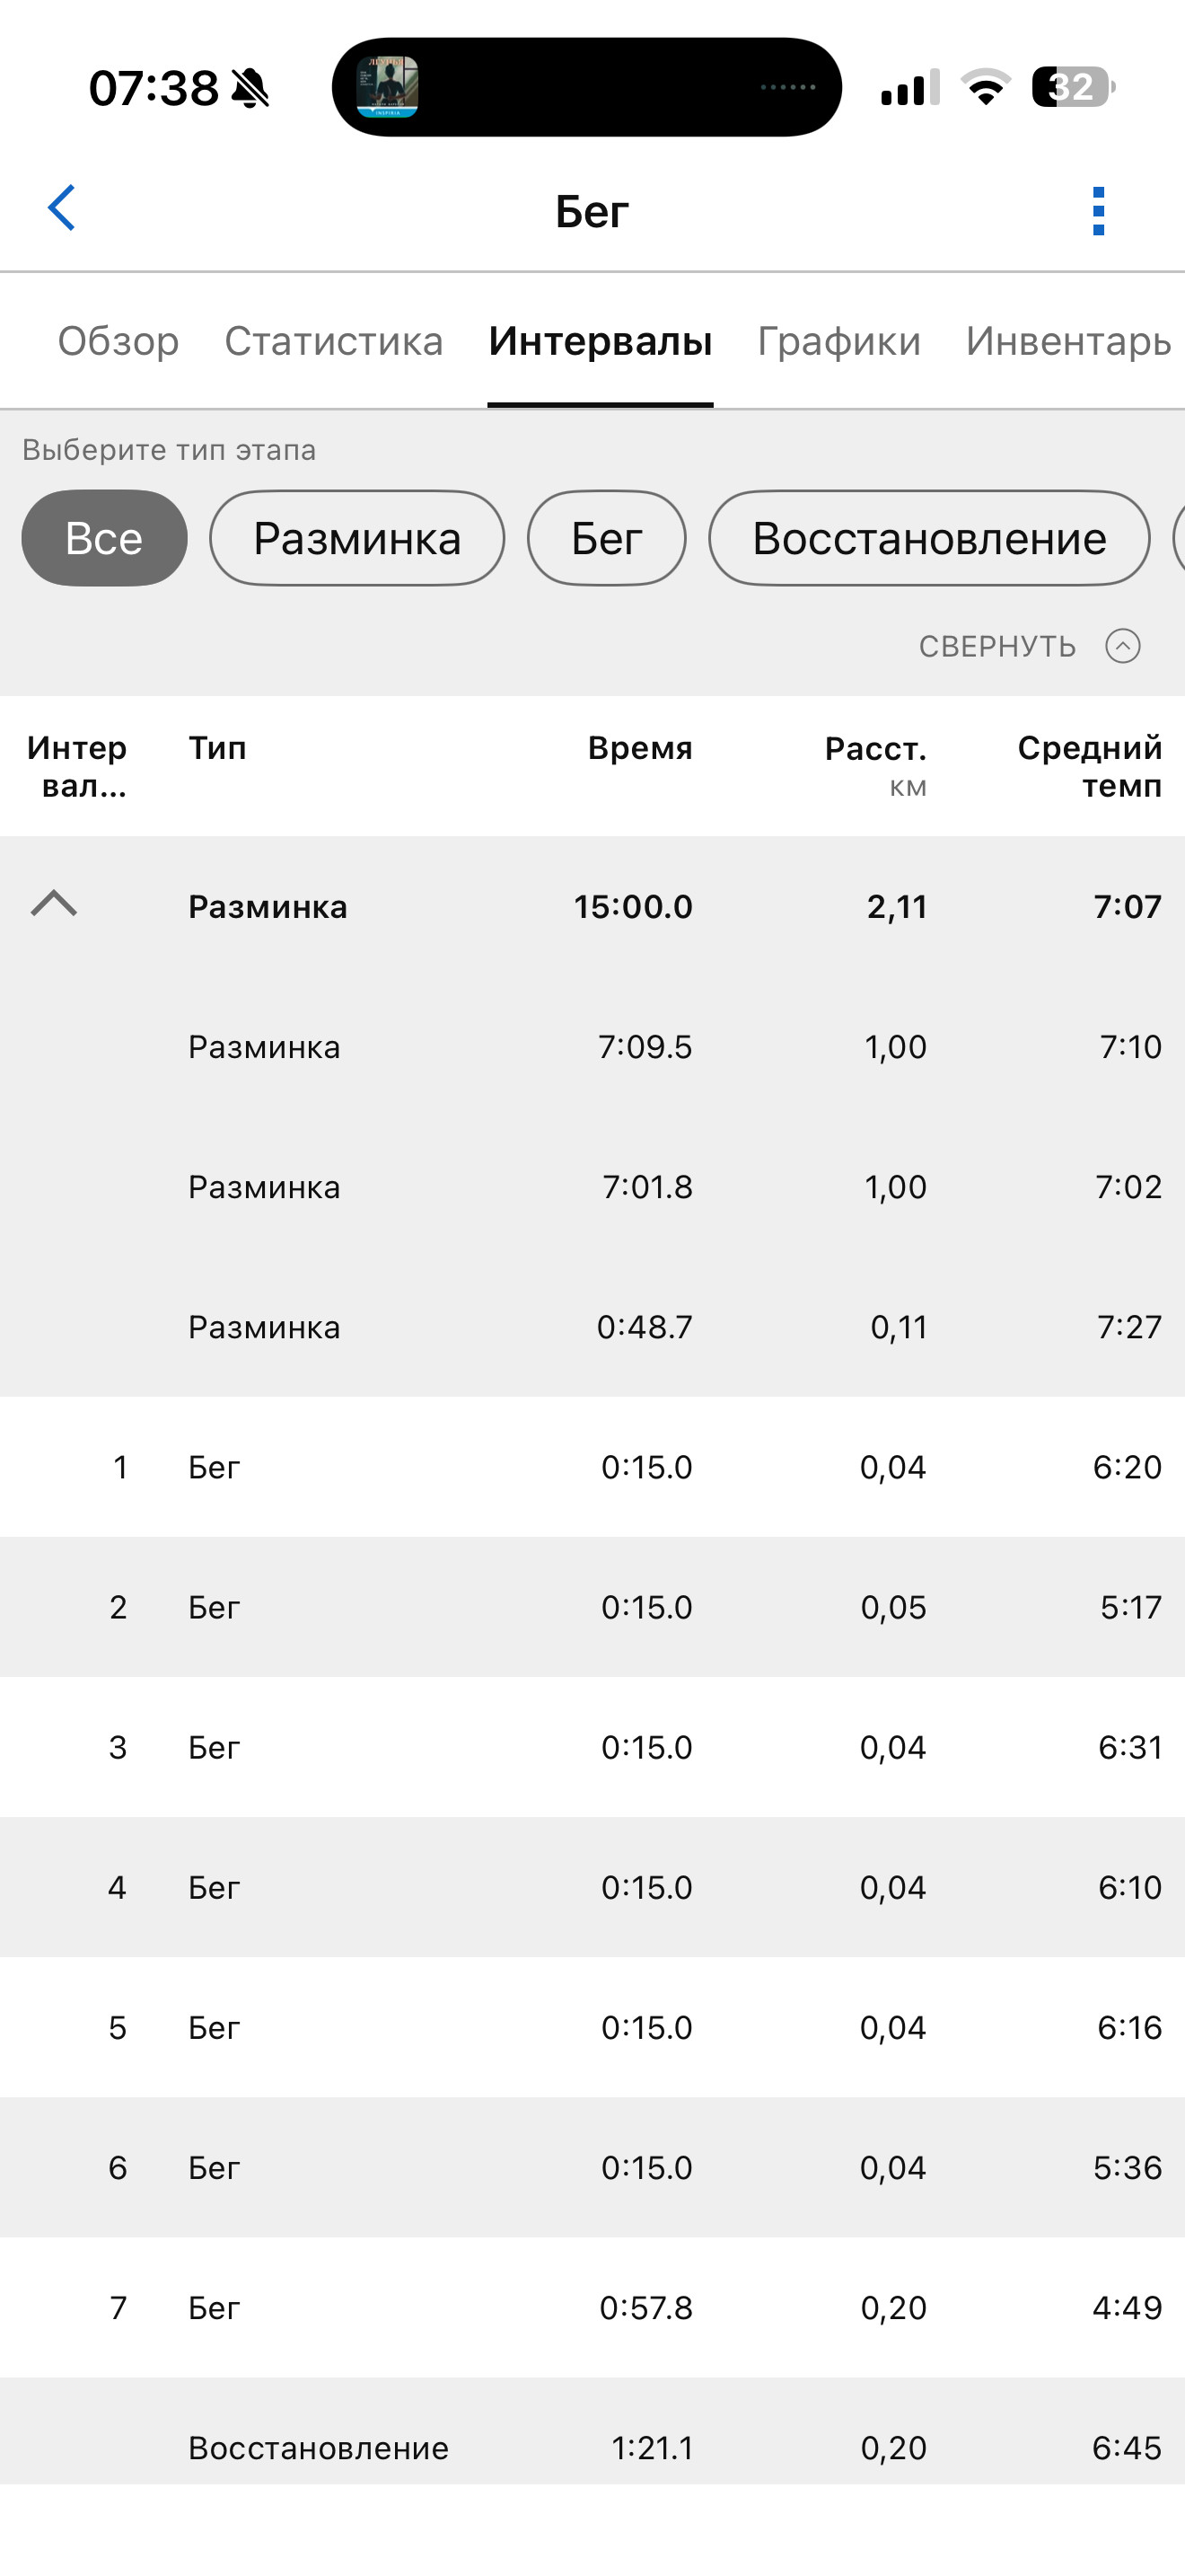This screenshot has height=2576, width=1185.
Task: Tap the Средний темп column header
Action: tap(1089, 766)
